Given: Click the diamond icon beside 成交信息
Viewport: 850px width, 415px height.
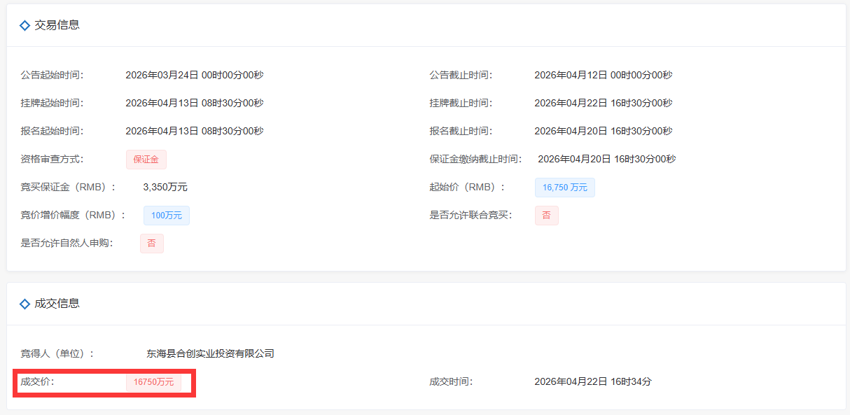Looking at the screenshot, I should pyautogui.click(x=24, y=304).
